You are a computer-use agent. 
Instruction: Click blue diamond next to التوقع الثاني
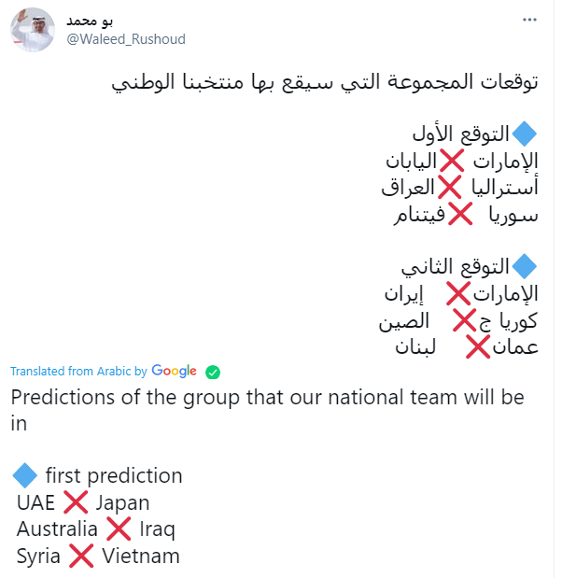(x=525, y=266)
